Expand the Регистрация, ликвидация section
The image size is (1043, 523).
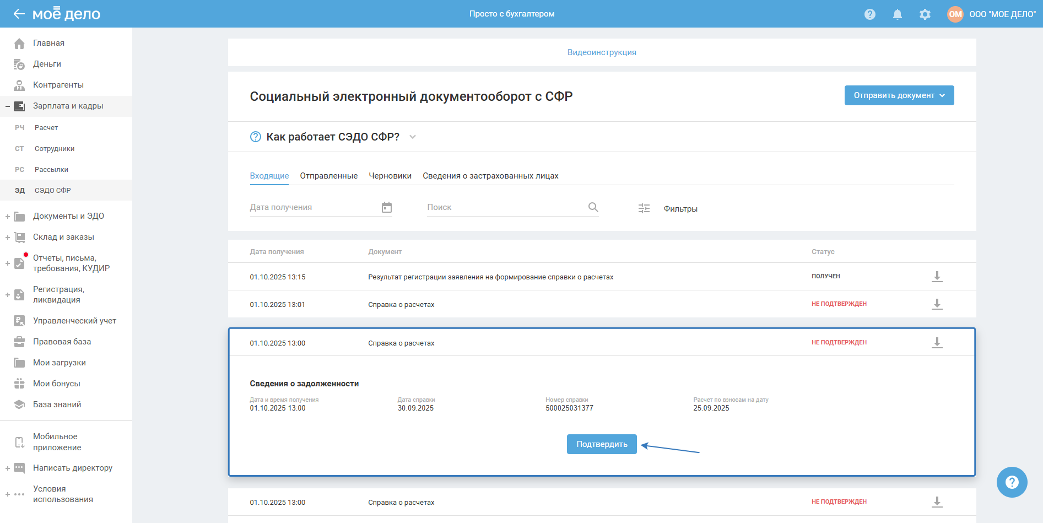pos(8,295)
